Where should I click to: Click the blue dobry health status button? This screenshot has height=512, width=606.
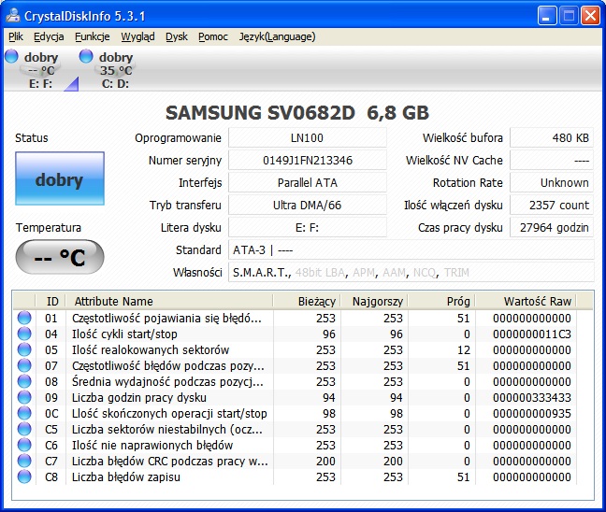60,178
